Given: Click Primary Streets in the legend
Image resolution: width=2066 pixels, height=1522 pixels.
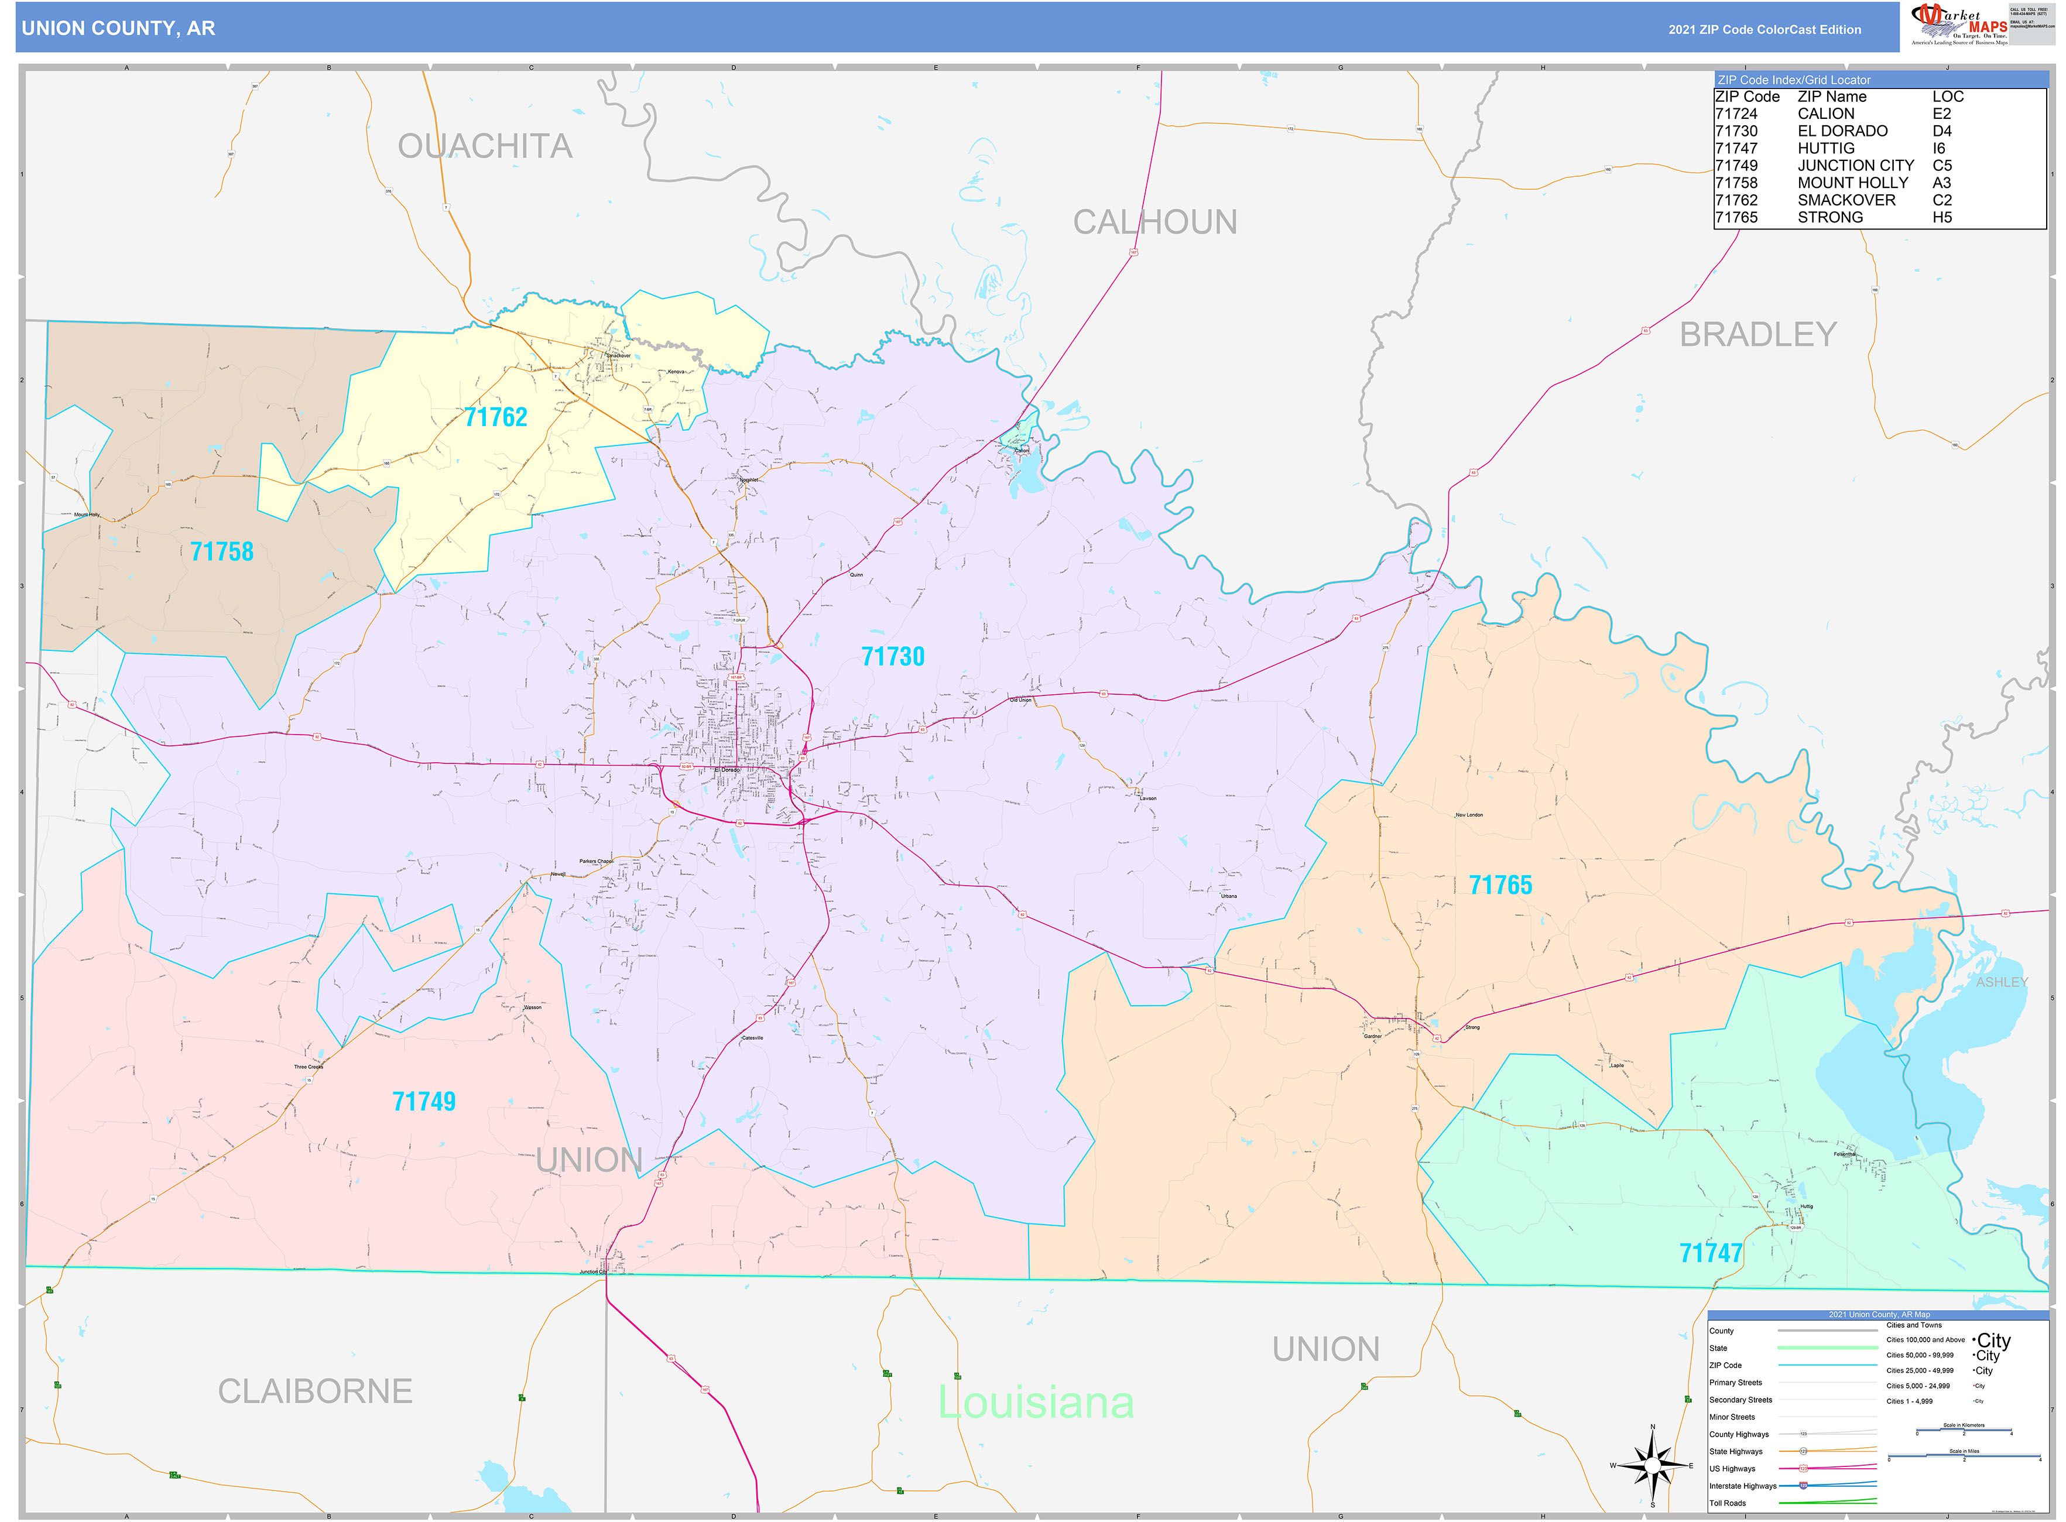Looking at the screenshot, I should [x=1735, y=1382].
